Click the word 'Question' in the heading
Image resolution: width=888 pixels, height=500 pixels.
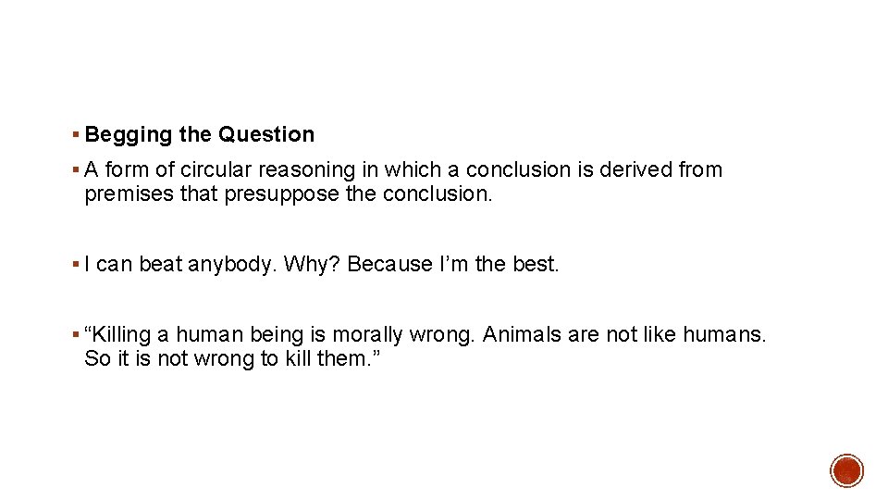[x=266, y=135]
